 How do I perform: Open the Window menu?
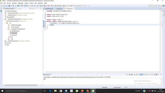(40, 3)
